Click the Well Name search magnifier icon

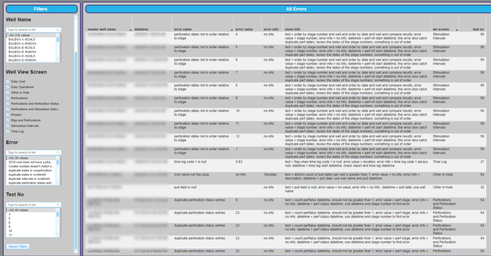tap(58, 30)
